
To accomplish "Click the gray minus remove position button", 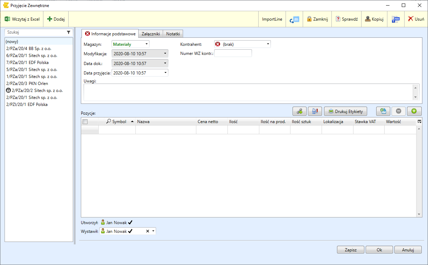I will [399, 111].
